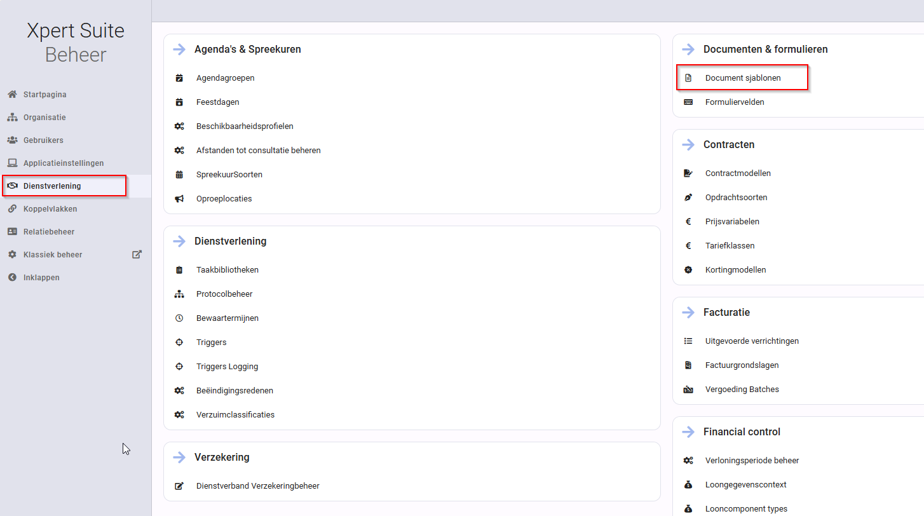Image resolution: width=924 pixels, height=516 pixels.
Task: Click the list icon beside Uitgevoerde verrichtingen
Action: [688, 341]
